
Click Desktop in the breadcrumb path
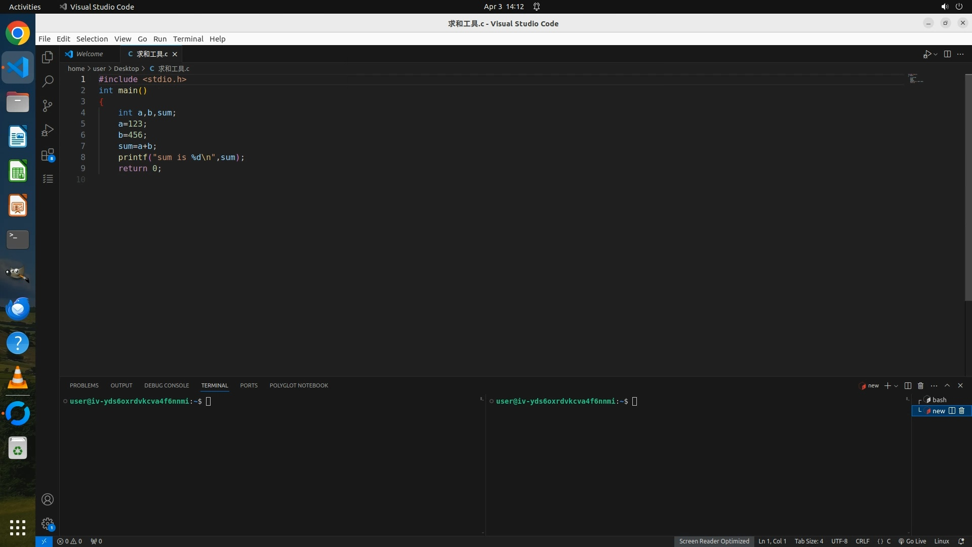pyautogui.click(x=126, y=68)
